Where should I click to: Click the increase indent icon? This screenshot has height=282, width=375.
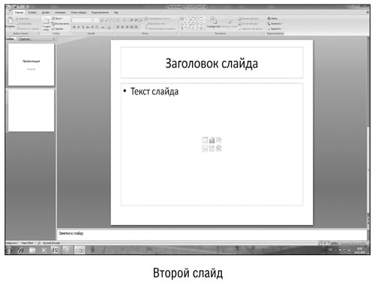[x=136, y=20]
